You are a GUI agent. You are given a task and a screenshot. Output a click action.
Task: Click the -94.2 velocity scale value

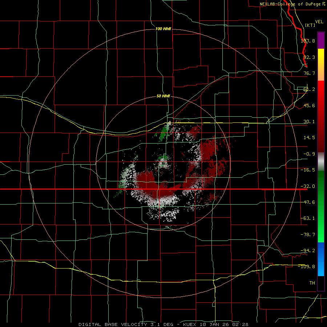coord(308,250)
